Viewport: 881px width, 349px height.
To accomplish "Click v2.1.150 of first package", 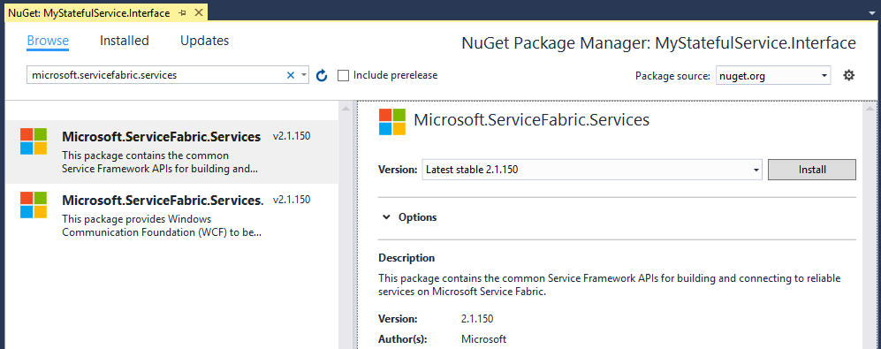I will [292, 136].
